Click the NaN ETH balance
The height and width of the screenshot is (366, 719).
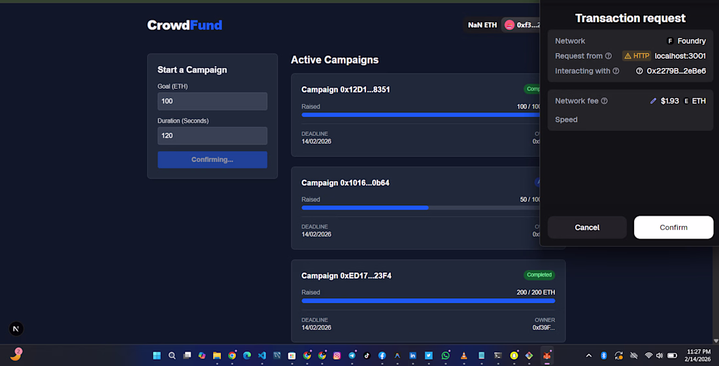point(482,25)
